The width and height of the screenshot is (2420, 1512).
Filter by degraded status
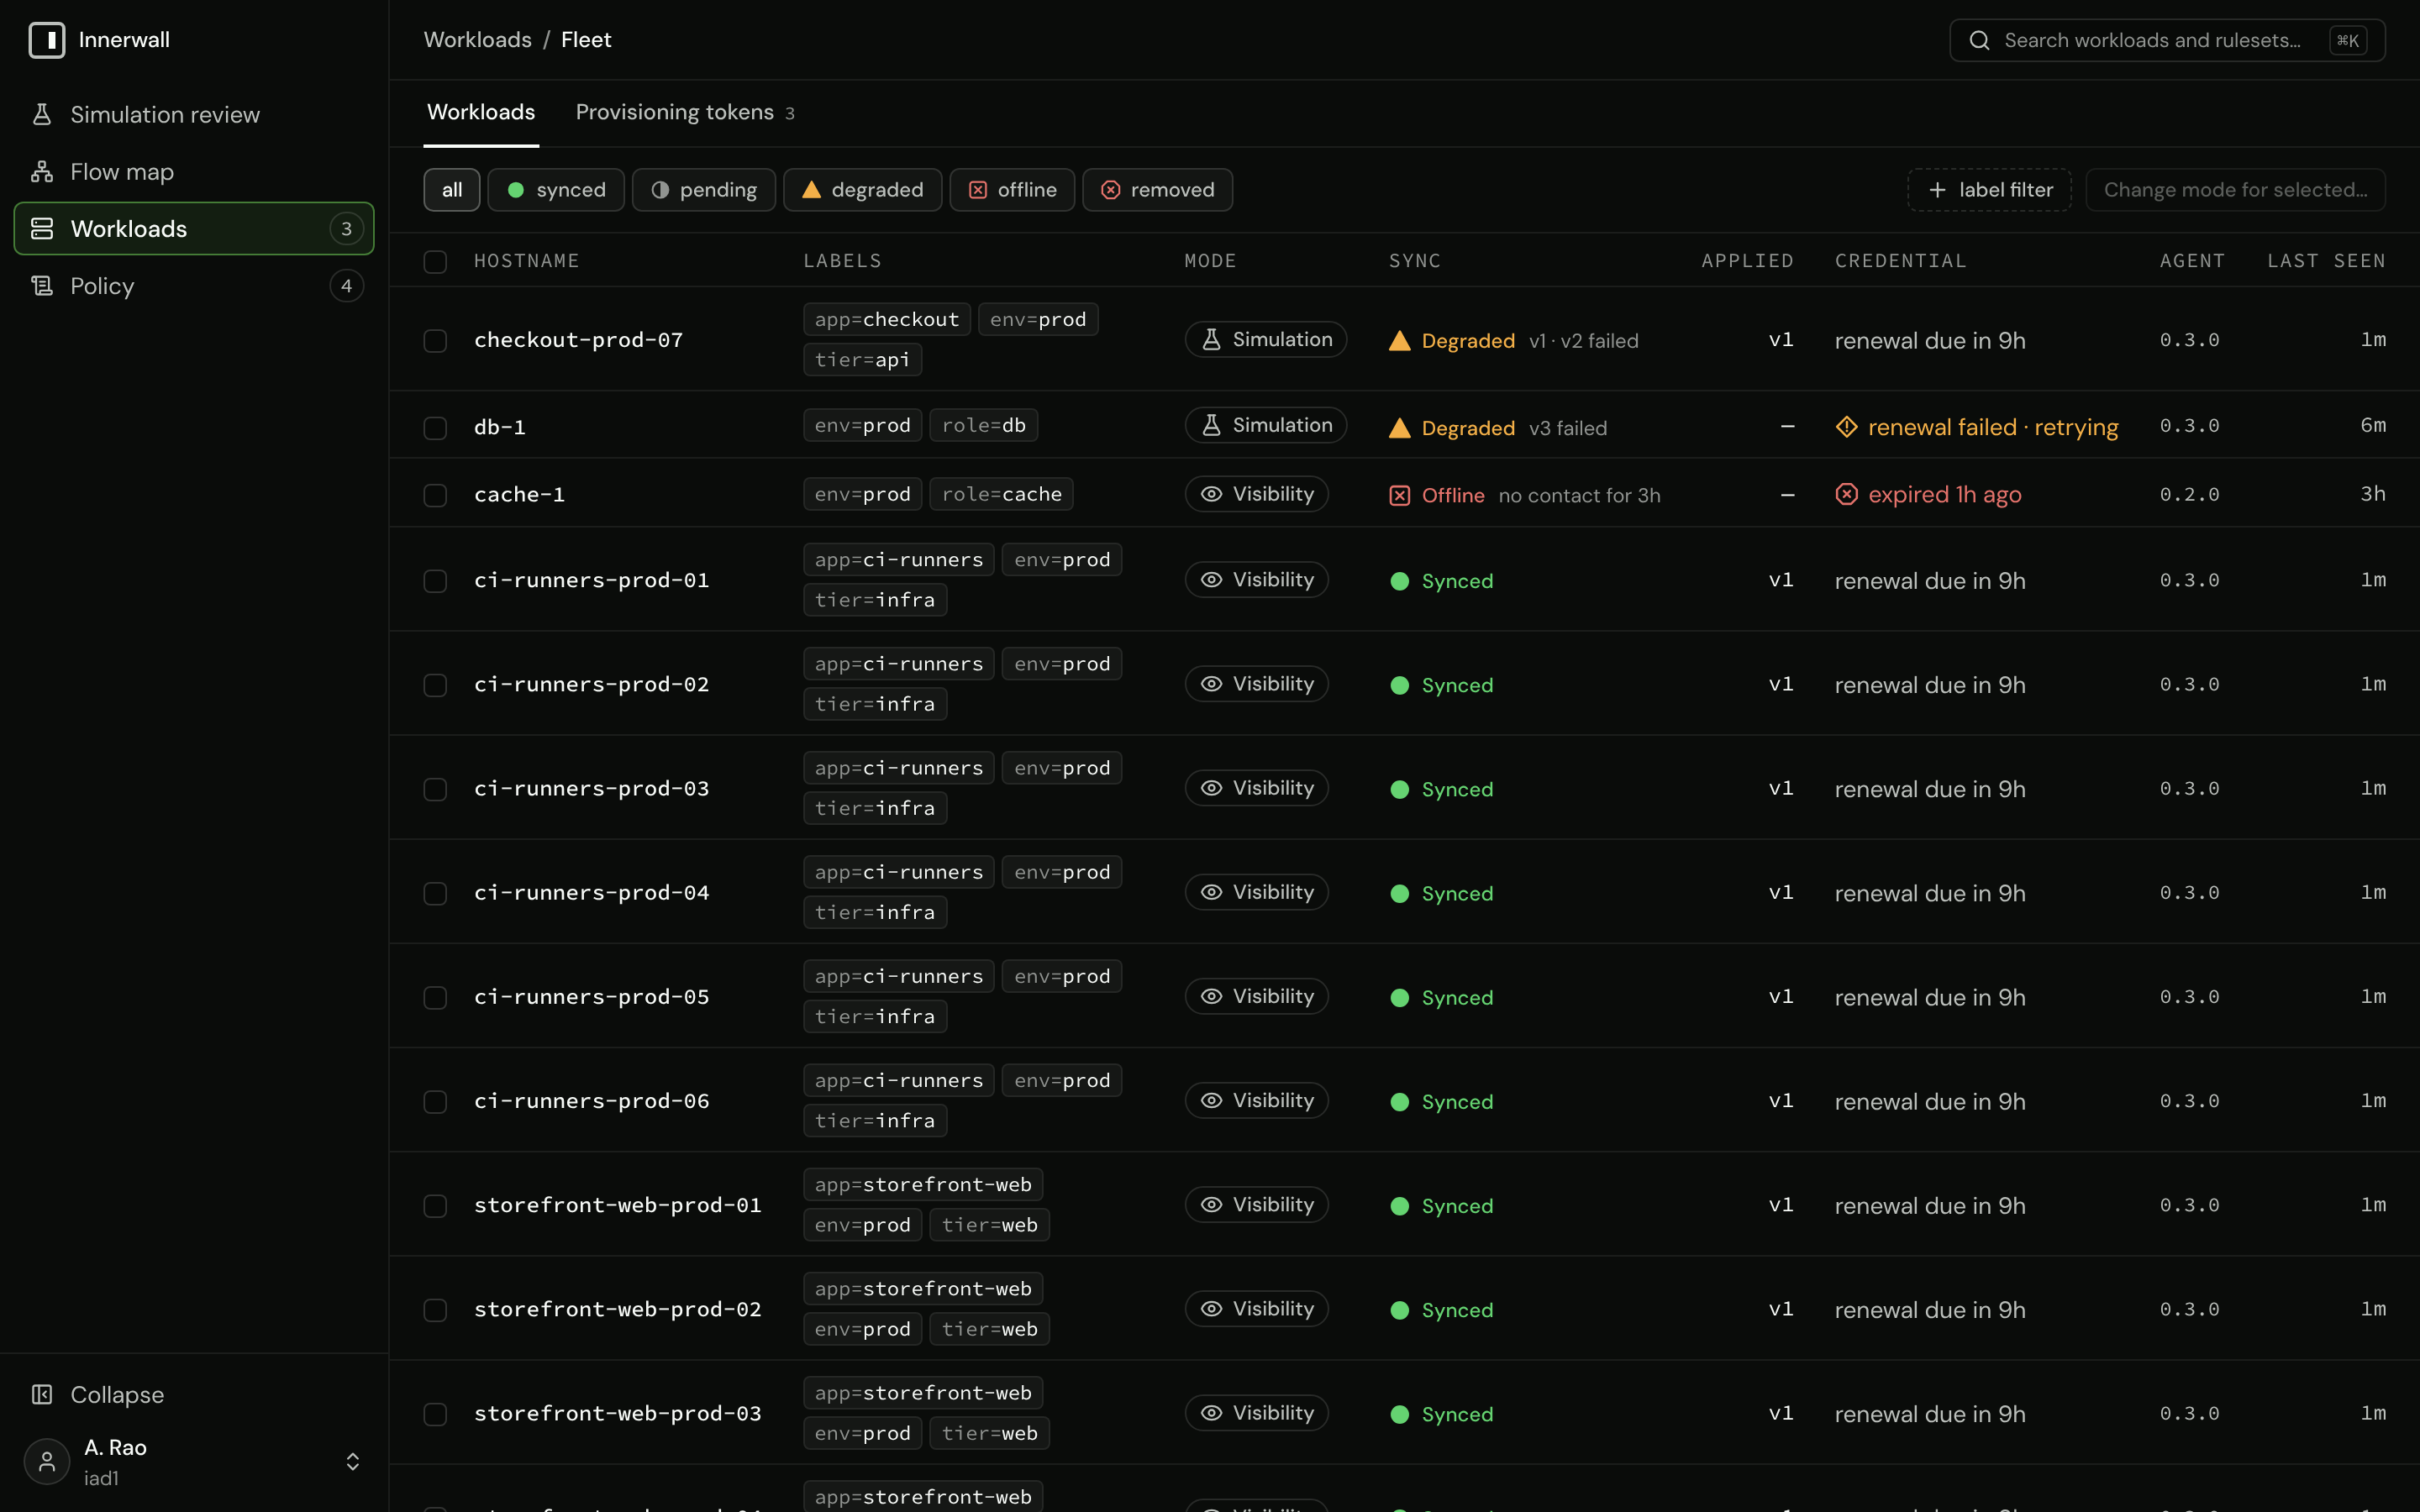click(x=862, y=190)
